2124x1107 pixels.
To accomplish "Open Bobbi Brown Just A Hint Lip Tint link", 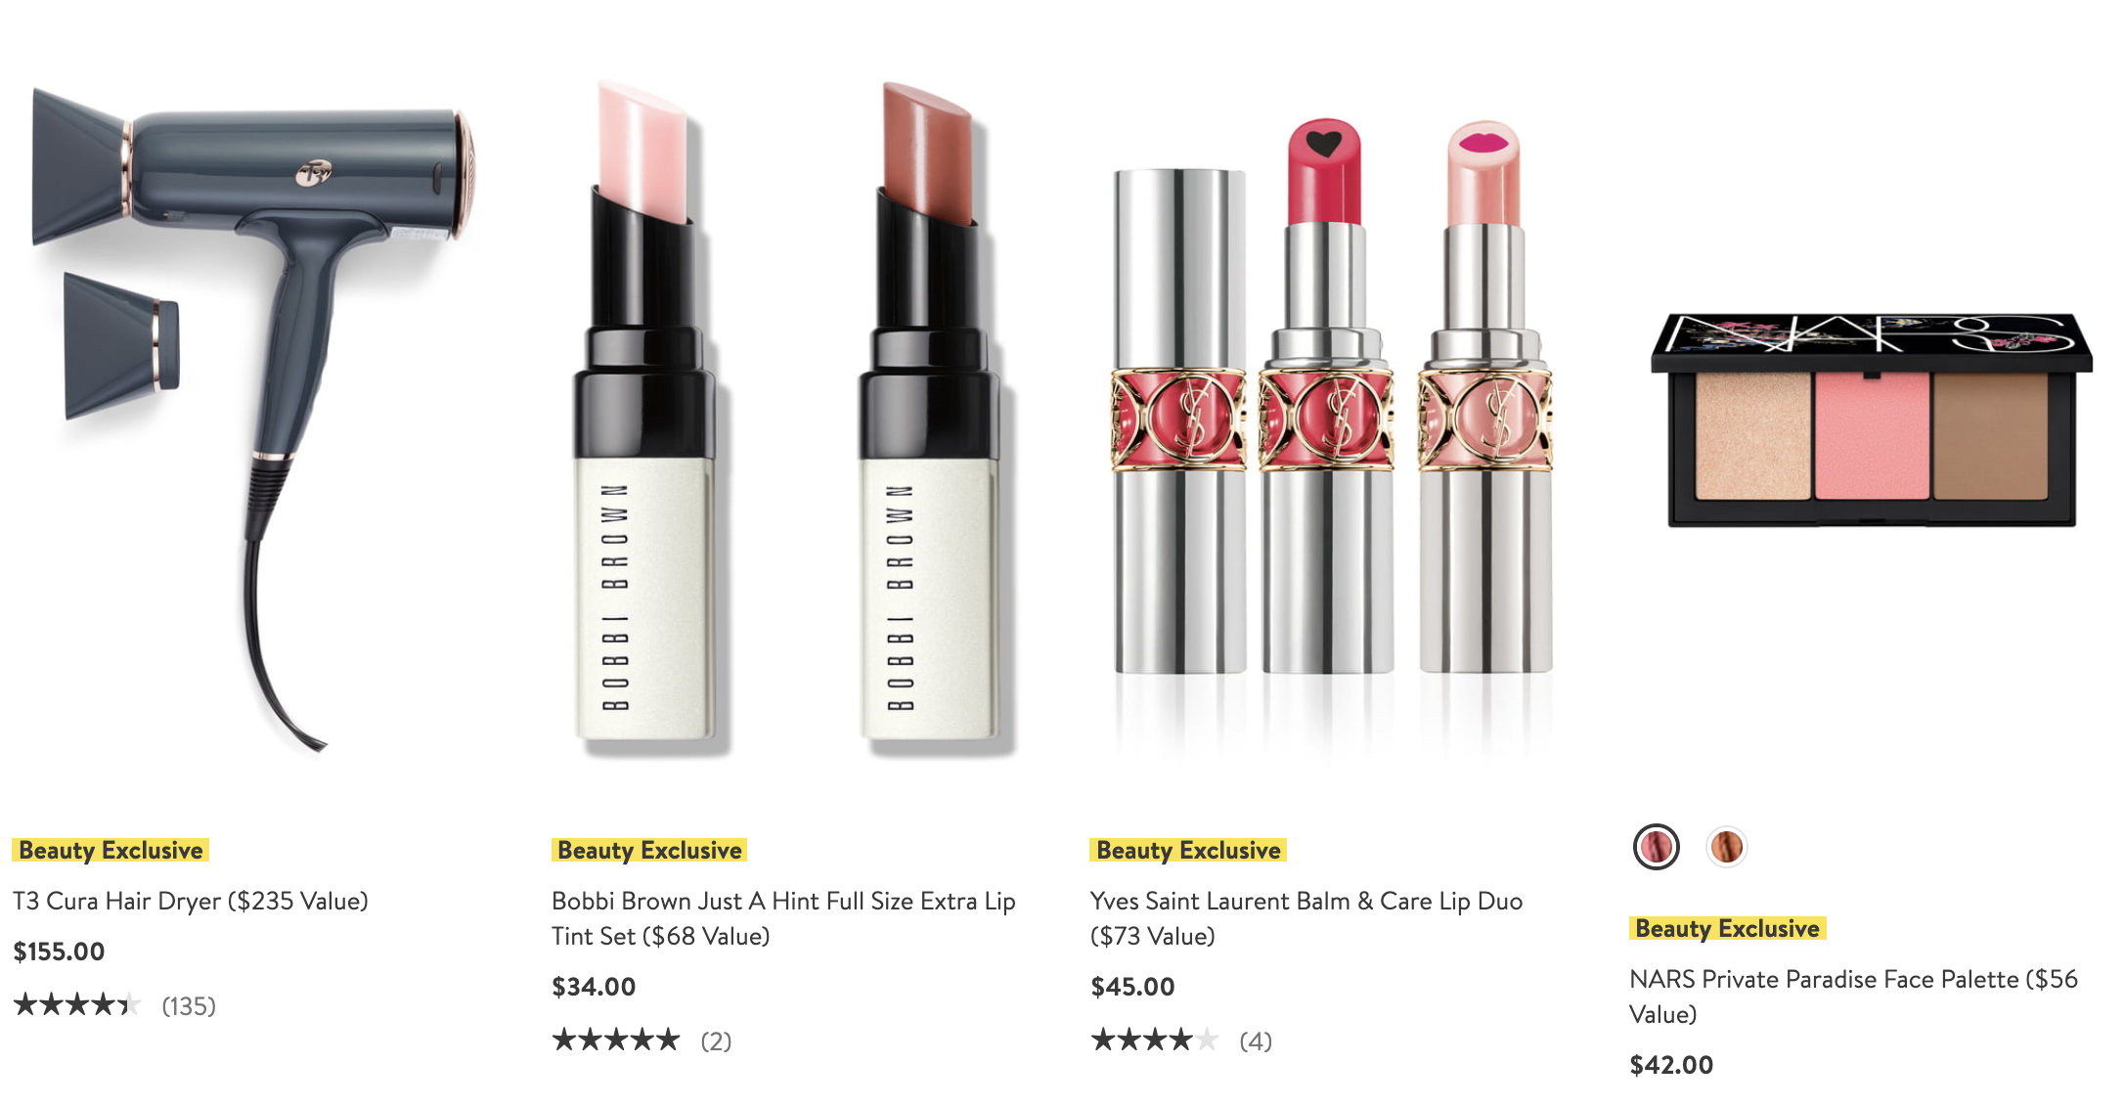I will coord(783,918).
